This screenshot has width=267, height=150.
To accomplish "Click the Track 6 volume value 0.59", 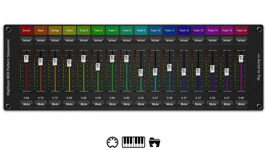I will pos(98,98).
